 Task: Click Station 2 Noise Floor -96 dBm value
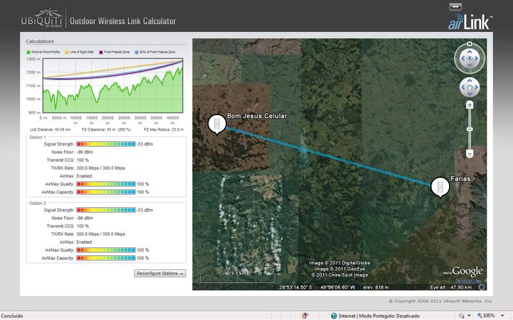coord(85,218)
